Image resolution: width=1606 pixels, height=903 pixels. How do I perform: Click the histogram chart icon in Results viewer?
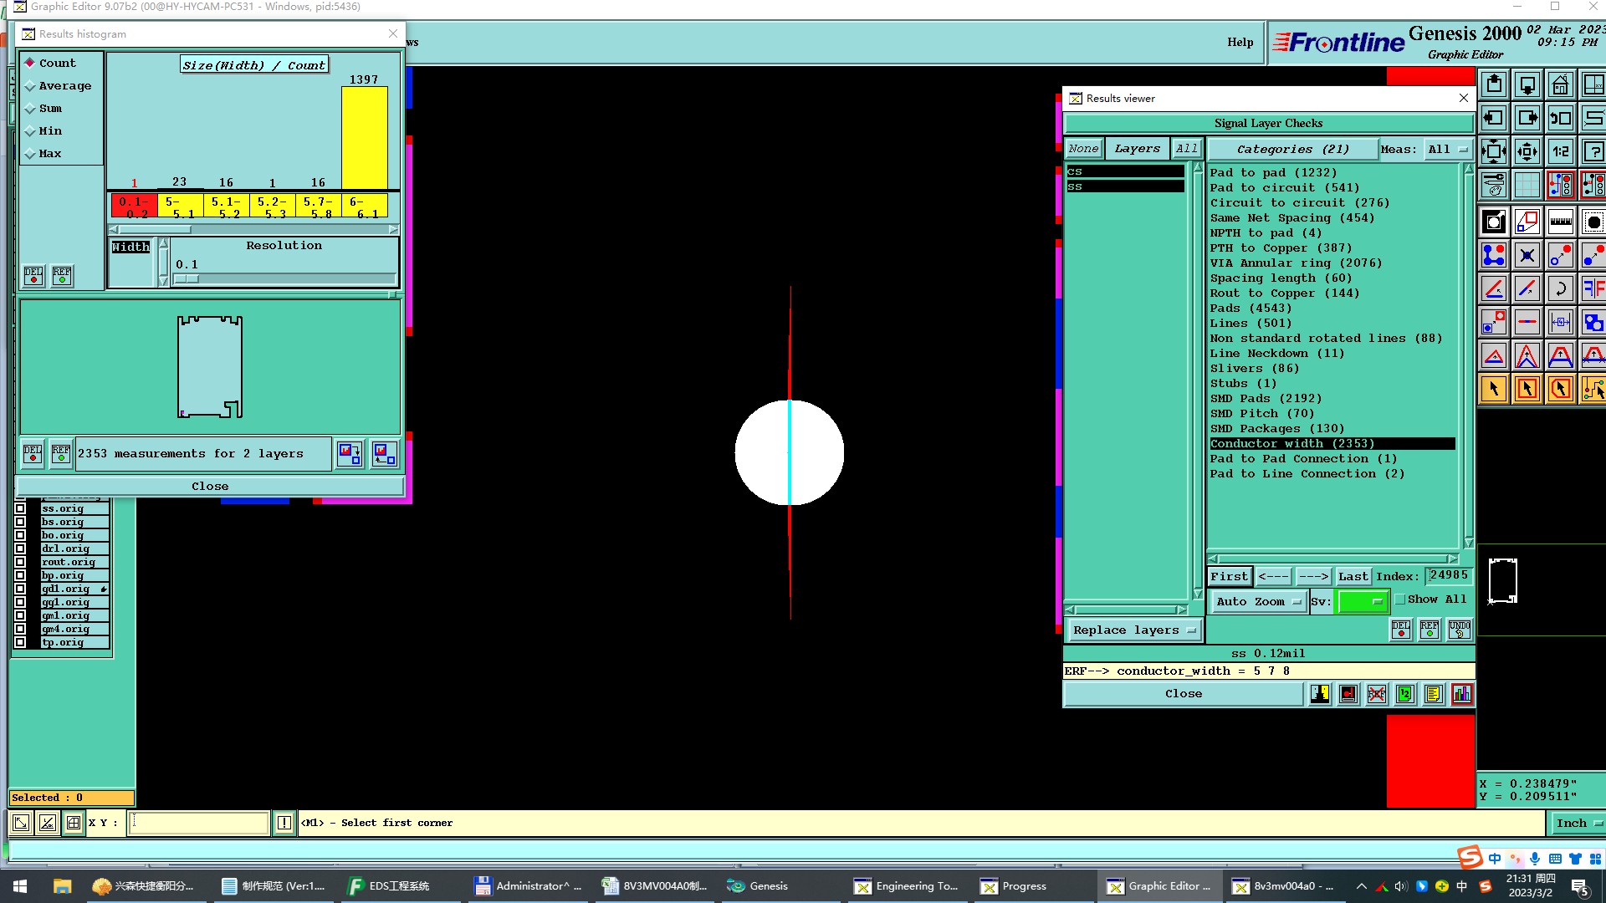point(1462,694)
